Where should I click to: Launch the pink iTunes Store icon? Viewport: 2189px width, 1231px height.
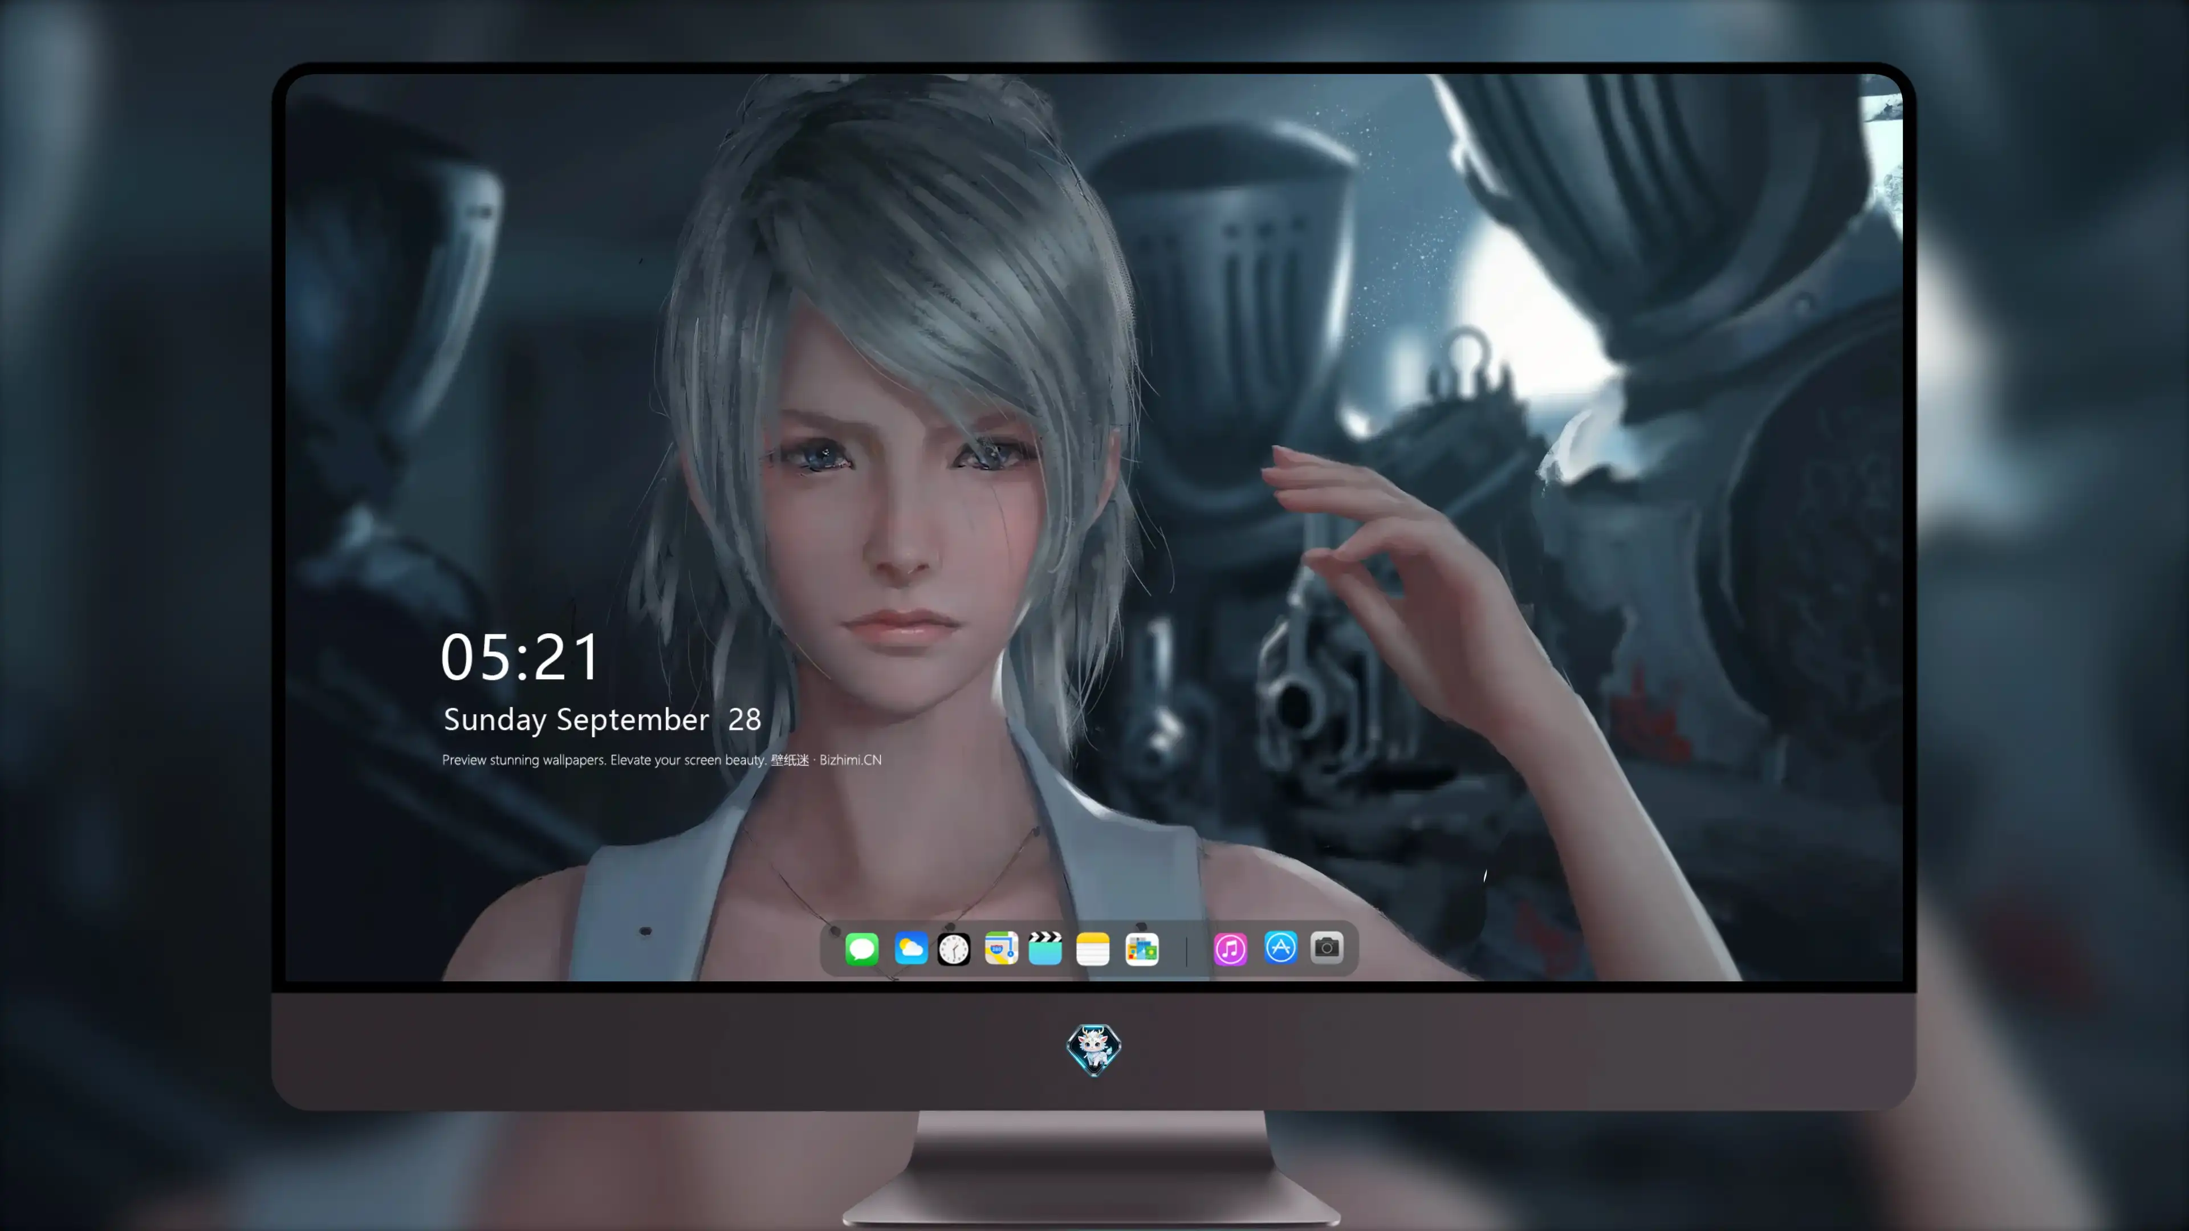[1231, 949]
